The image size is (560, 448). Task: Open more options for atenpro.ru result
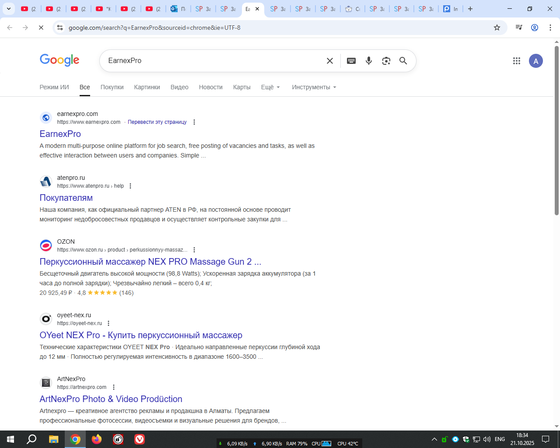[x=130, y=186]
